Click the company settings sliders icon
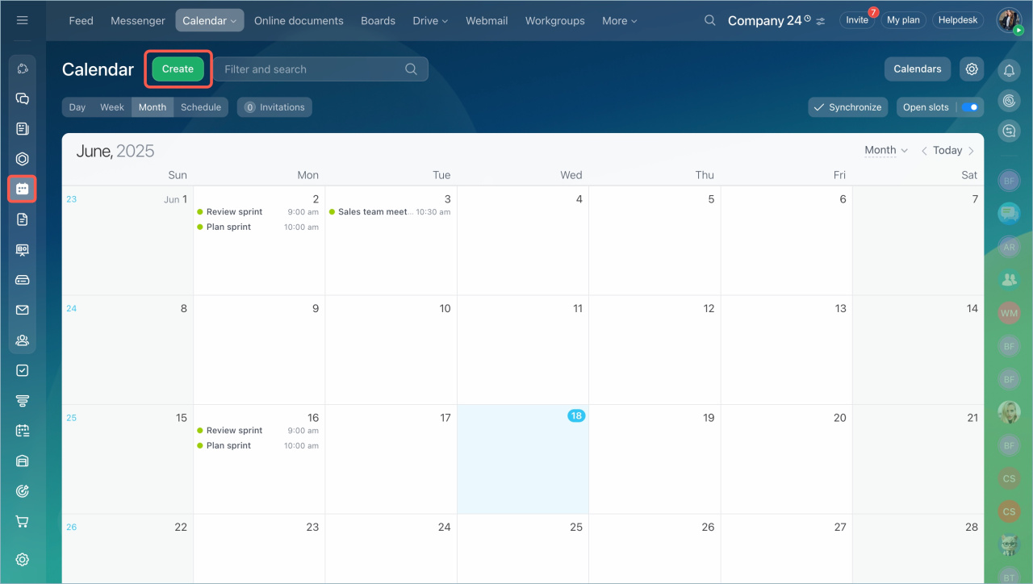 (821, 21)
